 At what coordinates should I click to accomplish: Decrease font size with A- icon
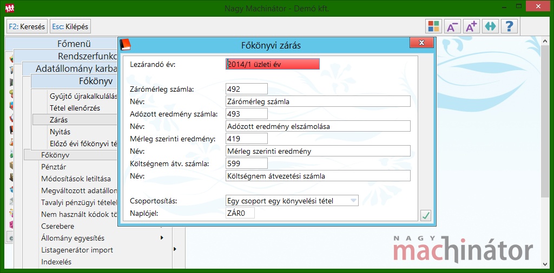[x=452, y=26]
